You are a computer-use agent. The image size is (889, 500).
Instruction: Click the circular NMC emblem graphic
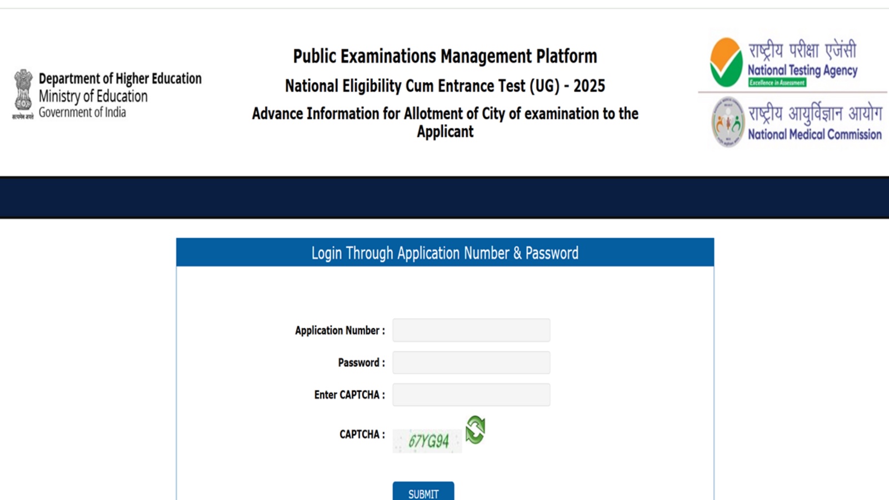click(x=728, y=121)
